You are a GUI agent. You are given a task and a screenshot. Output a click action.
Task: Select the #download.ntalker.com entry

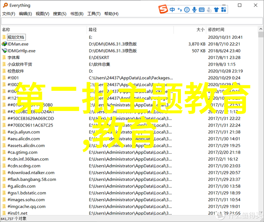tap(31, 173)
